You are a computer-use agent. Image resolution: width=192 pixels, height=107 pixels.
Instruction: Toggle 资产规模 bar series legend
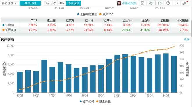coord(87,101)
